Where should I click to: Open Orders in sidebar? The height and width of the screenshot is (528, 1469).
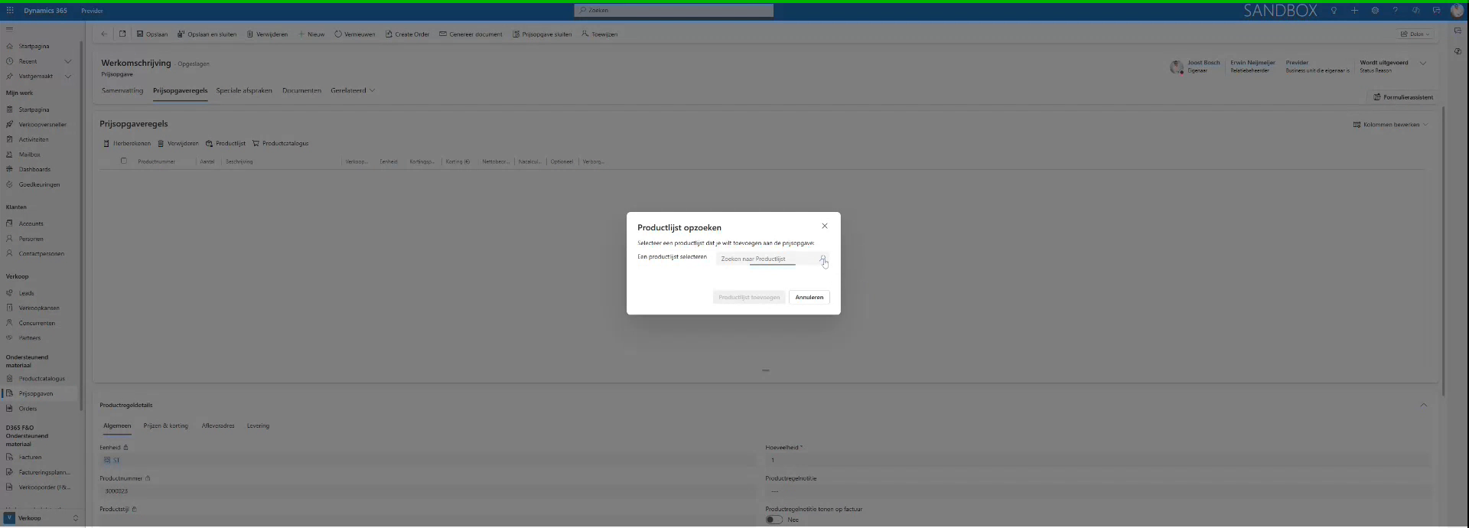(28, 409)
